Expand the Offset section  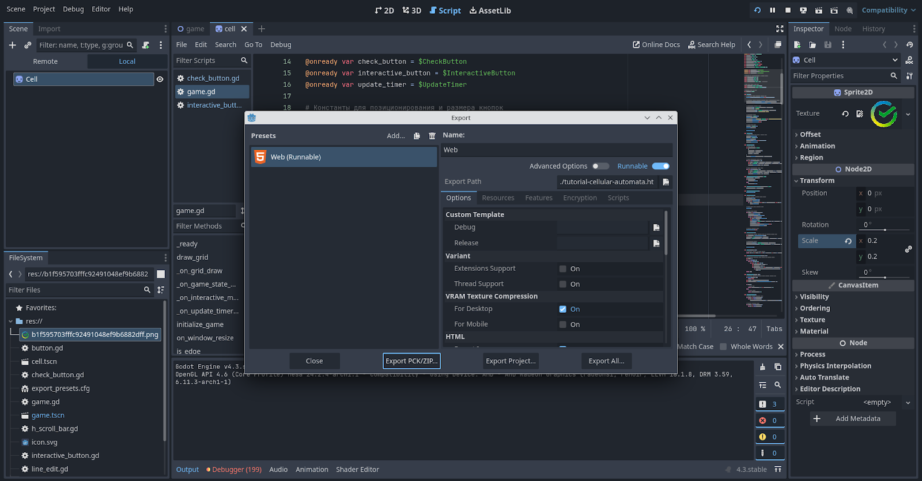[810, 135]
